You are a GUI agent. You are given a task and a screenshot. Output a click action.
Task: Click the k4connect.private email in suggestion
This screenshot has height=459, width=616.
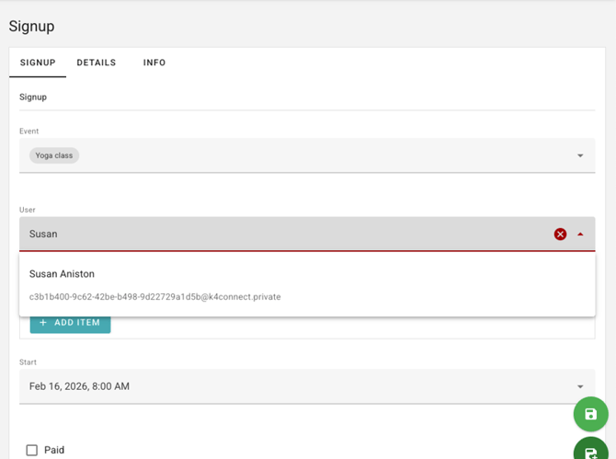(x=154, y=297)
